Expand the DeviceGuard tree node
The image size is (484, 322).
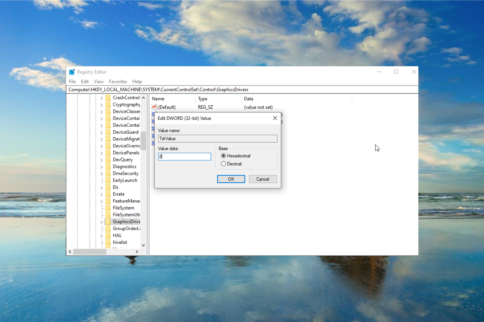(x=101, y=132)
